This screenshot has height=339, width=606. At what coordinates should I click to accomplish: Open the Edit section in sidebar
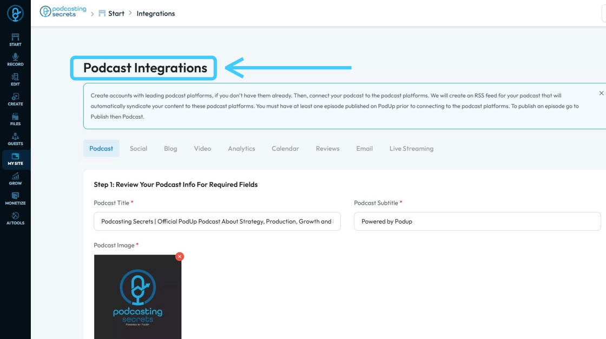(15, 79)
